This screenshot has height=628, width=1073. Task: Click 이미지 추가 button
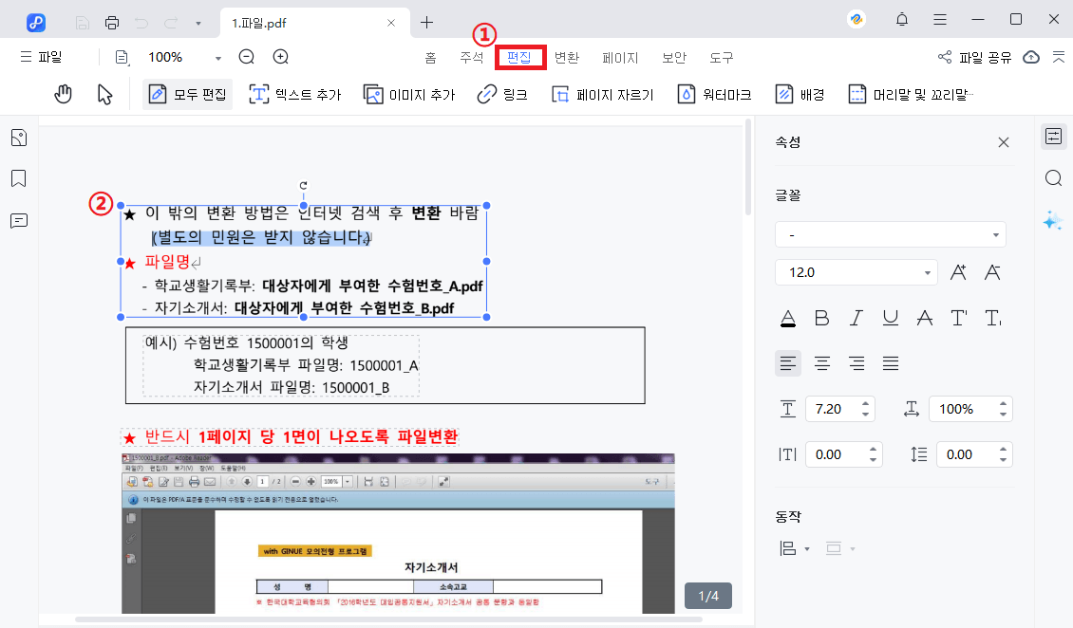point(409,94)
